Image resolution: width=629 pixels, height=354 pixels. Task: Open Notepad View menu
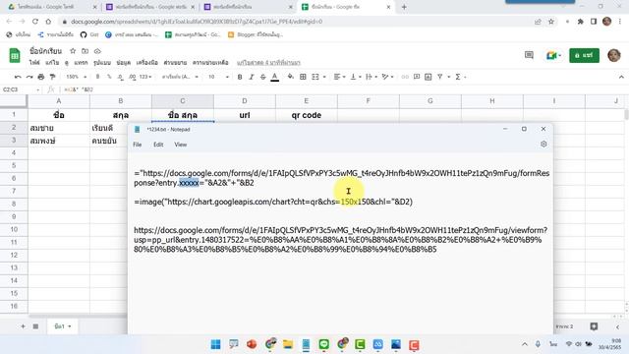point(181,145)
